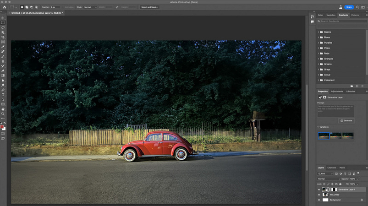
Task: Switch to the Channels tab
Action: coord(332,168)
